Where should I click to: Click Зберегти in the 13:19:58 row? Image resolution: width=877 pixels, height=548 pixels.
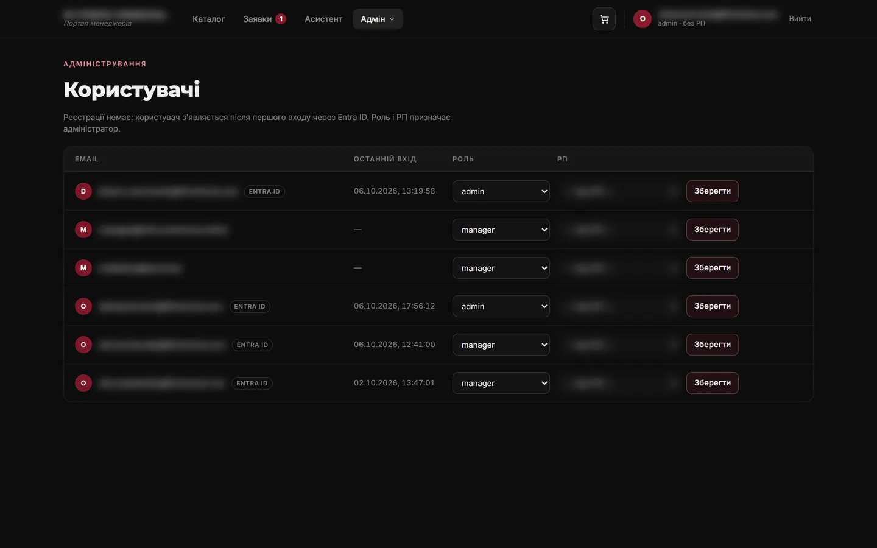pos(713,191)
